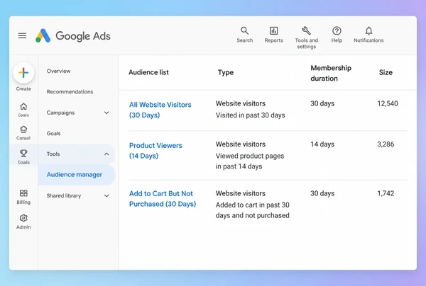This screenshot has height=286, width=426.
Task: Click the 'Visited in past 30 days' description
Action: point(250,115)
